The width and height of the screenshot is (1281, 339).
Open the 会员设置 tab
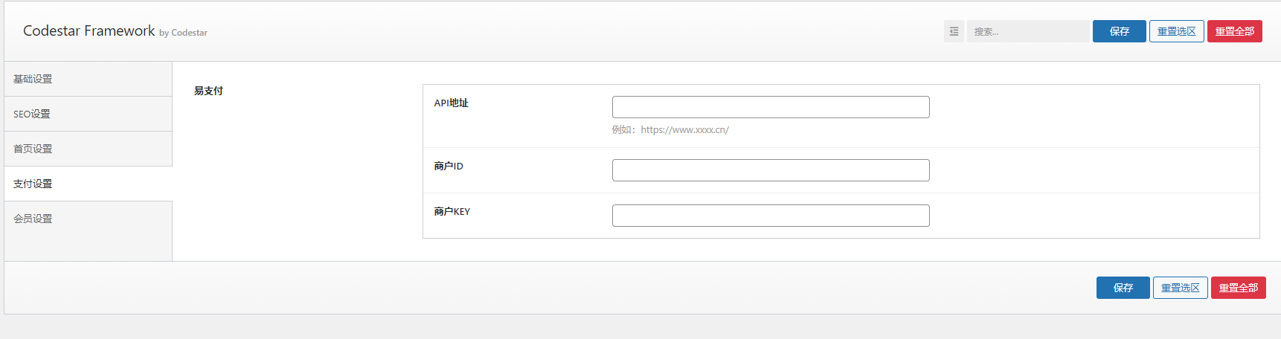point(88,219)
